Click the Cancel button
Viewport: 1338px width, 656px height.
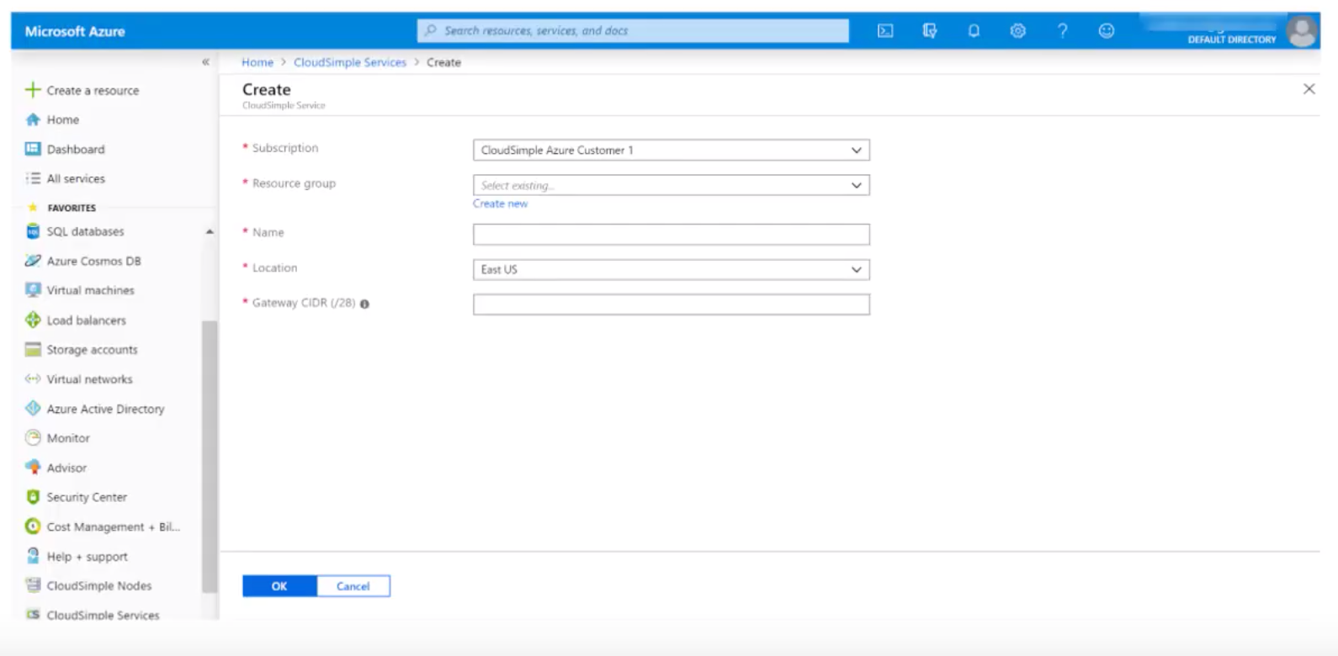(x=353, y=586)
